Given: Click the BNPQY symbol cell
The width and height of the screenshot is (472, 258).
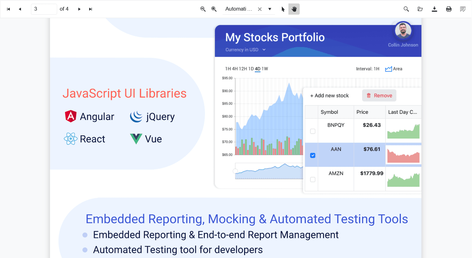Looking at the screenshot, I should click(x=336, y=130).
